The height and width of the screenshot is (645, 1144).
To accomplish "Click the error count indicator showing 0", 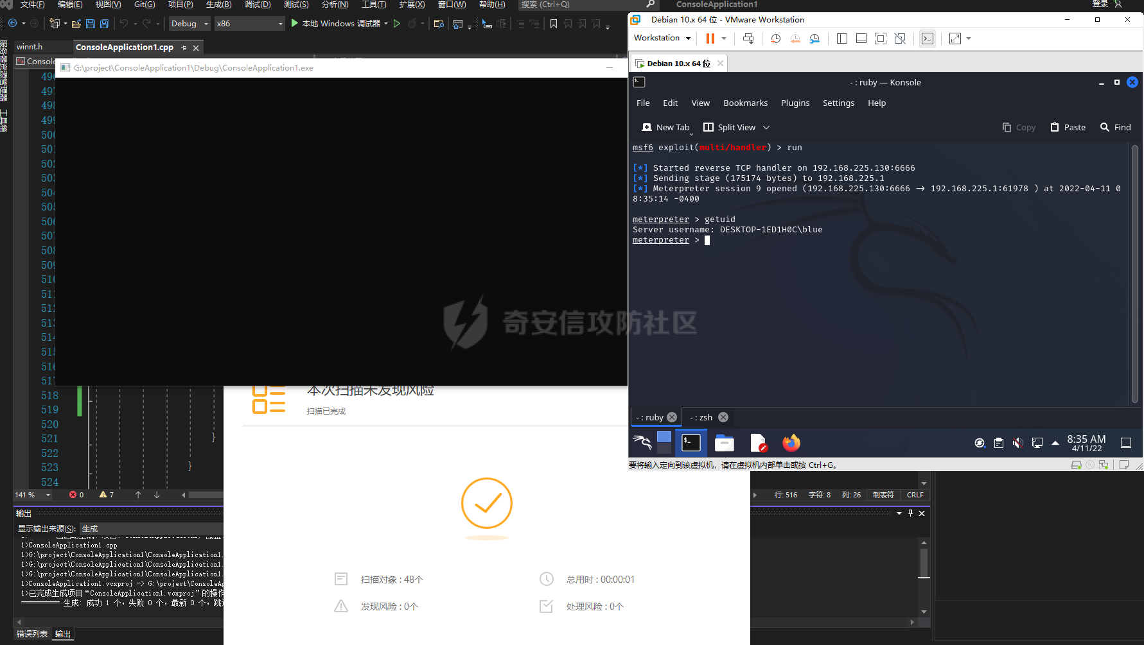I will (76, 495).
